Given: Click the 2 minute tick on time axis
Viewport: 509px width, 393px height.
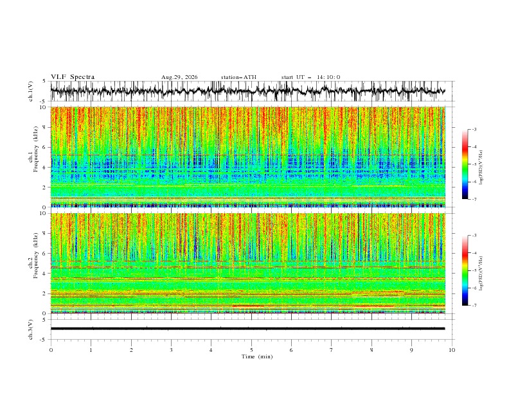Looking at the screenshot, I should click(131, 350).
